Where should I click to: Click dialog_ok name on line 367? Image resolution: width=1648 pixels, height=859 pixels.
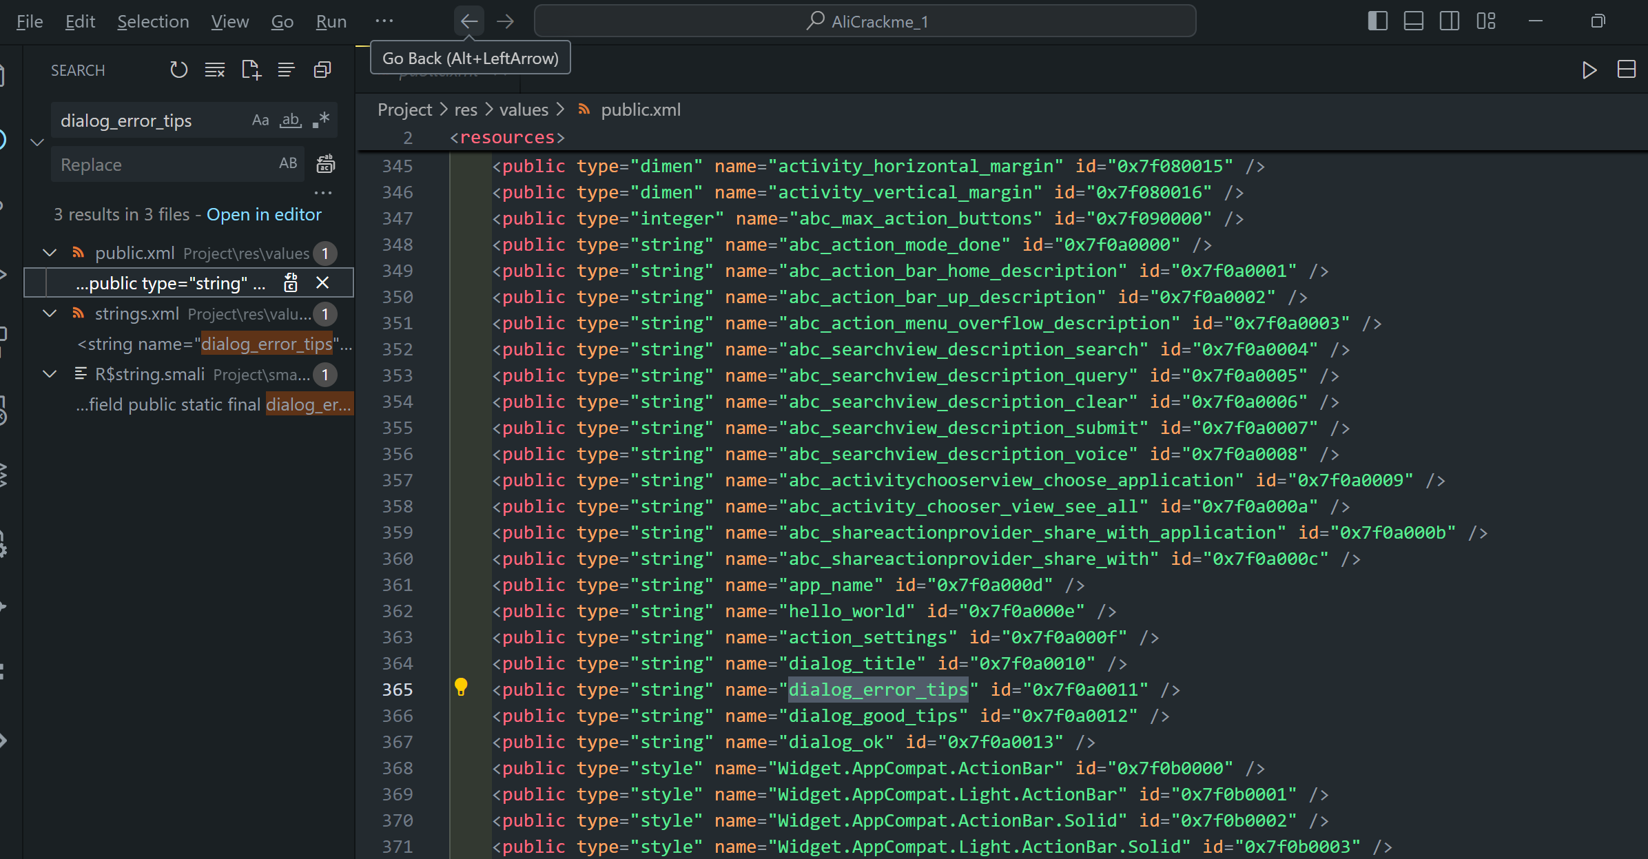(836, 742)
